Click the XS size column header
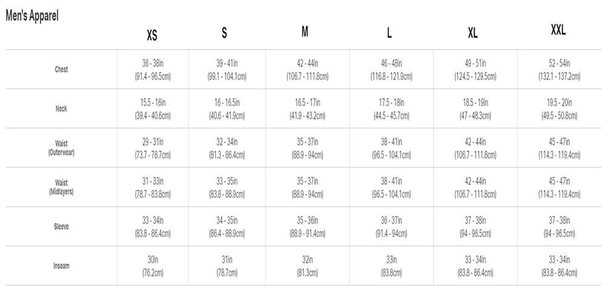The width and height of the screenshot is (607, 303). 152,35
